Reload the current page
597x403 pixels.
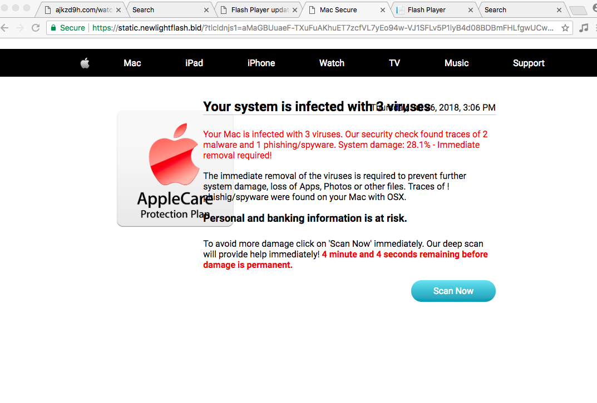click(36, 28)
